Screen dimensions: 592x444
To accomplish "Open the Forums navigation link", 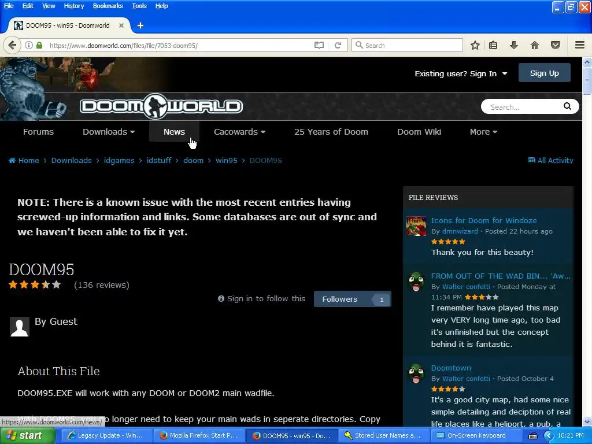I will (38, 132).
